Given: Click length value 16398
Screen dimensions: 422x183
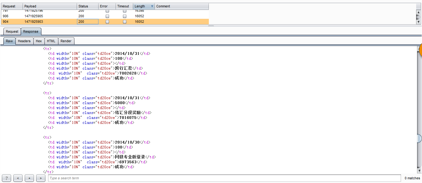Looking at the screenshot, I should point(139,11).
